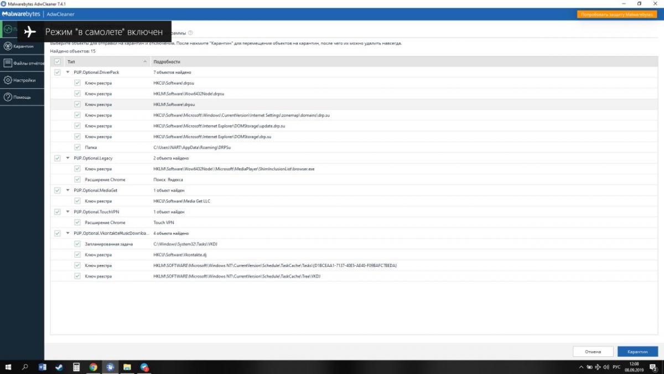Open Calculator from the taskbar
Image resolution: width=664 pixels, height=374 pixels.
pyautogui.click(x=76, y=367)
